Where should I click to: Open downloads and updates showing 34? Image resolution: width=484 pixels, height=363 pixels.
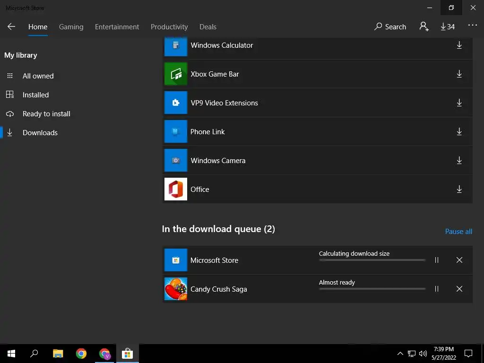pyautogui.click(x=448, y=27)
